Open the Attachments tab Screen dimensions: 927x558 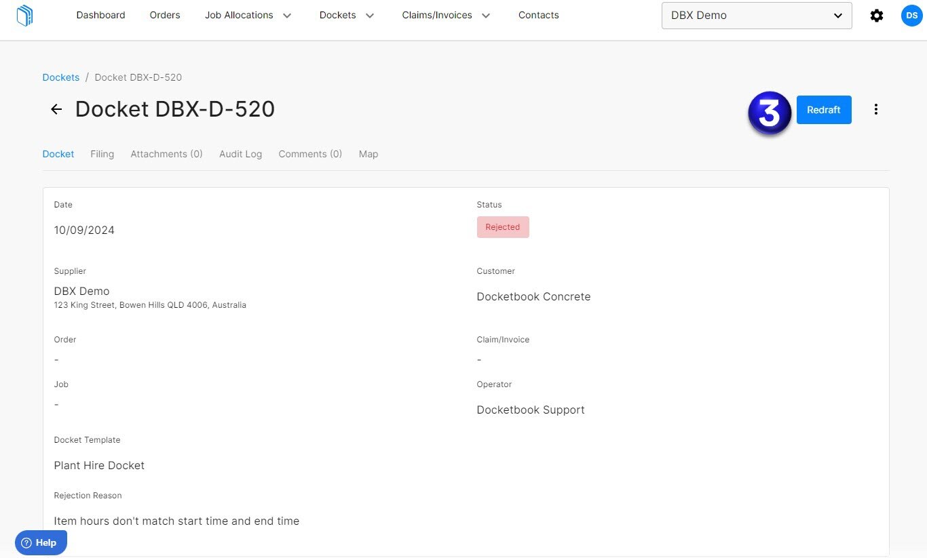166,154
